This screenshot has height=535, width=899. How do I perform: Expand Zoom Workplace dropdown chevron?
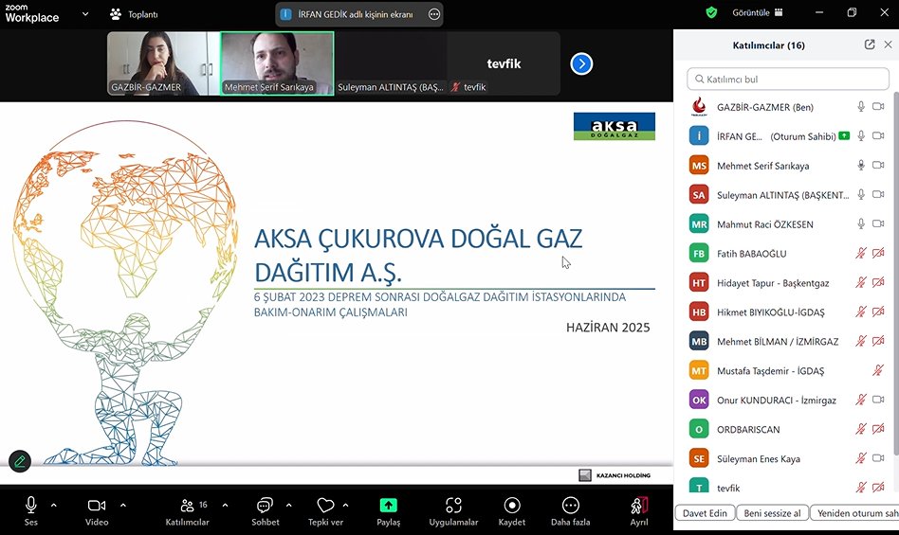85,14
